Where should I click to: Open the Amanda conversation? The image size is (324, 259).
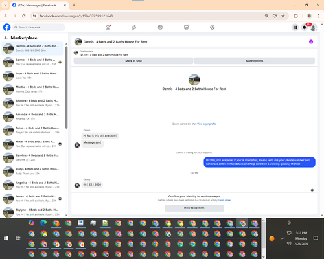coord(32,117)
